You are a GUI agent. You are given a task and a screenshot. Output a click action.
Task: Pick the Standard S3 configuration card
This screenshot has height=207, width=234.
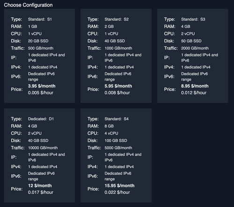192,56
